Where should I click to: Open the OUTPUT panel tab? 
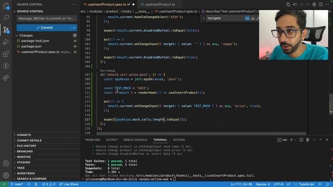click(x=112, y=140)
